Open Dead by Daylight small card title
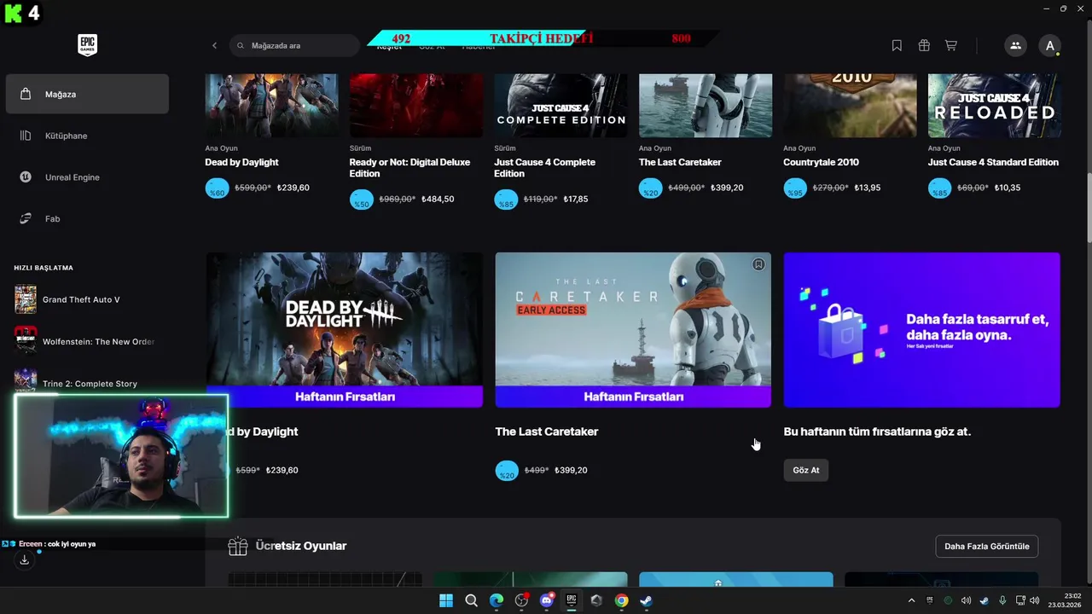 coord(241,162)
